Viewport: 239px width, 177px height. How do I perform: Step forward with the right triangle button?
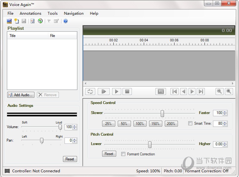[192, 91]
